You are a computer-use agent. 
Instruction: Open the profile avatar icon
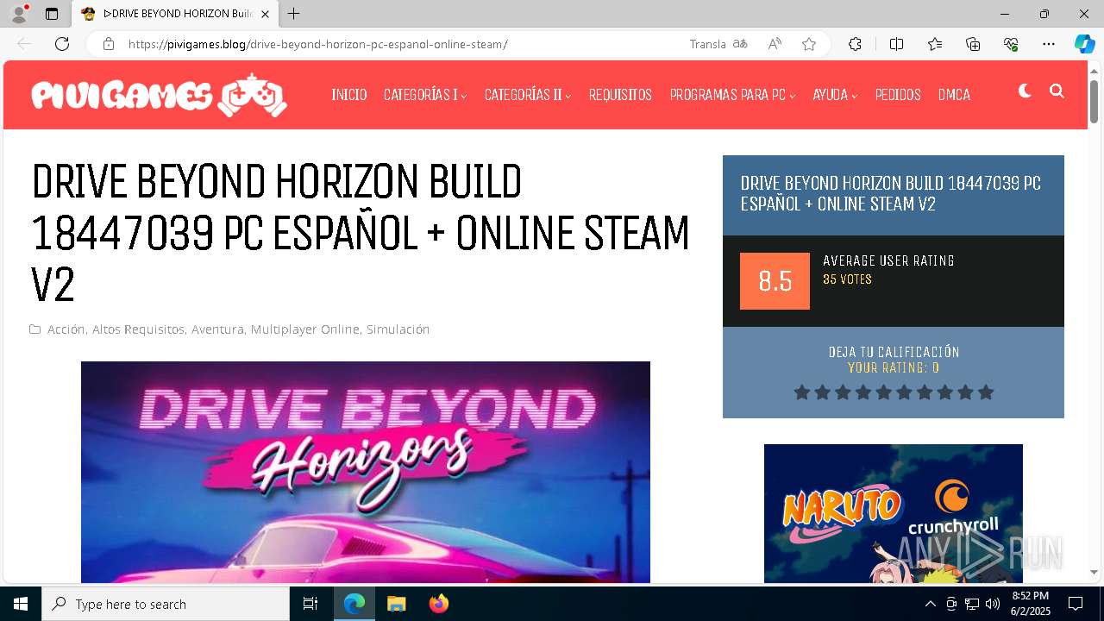tap(19, 14)
